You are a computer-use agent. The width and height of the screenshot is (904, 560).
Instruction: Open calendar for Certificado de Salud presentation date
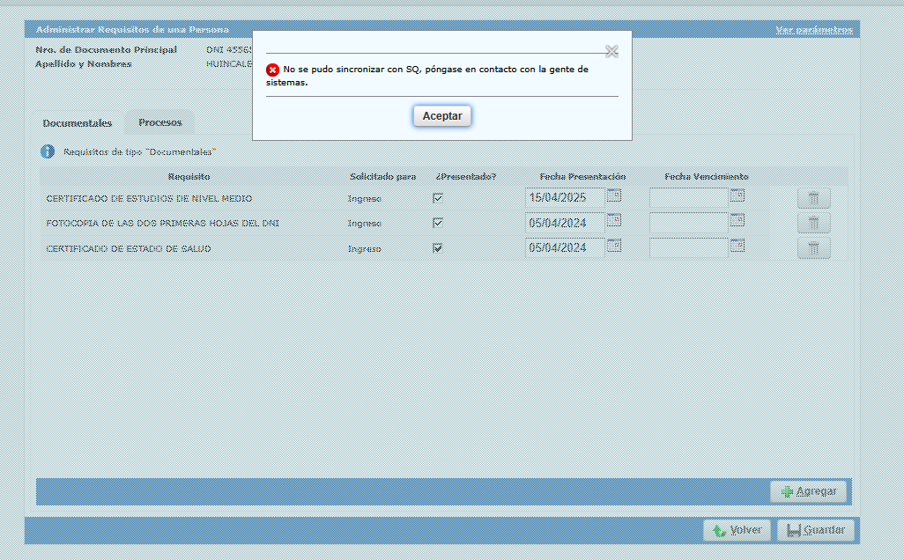pyautogui.click(x=613, y=246)
